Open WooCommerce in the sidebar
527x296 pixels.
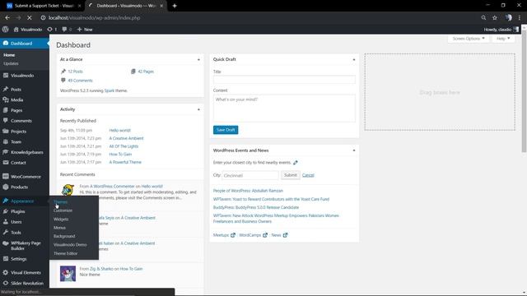point(26,177)
